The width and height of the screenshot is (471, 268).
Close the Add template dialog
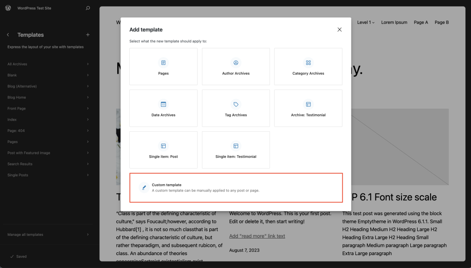(x=339, y=29)
